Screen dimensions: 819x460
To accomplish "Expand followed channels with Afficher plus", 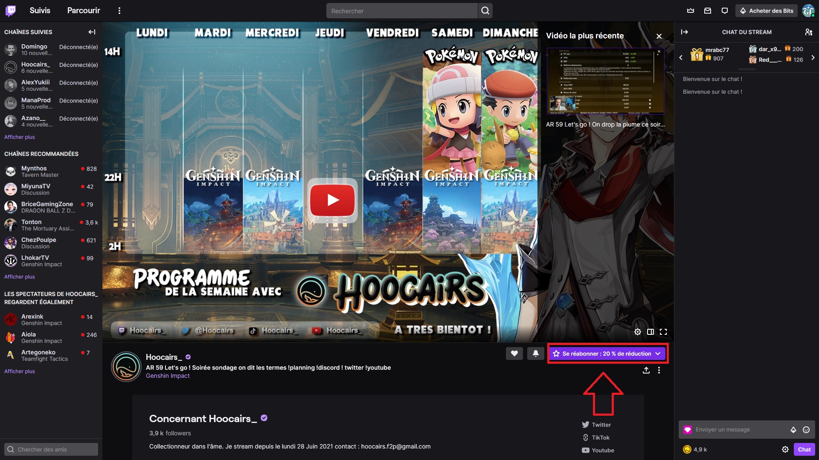I will point(20,137).
